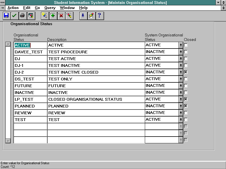Click the green plus insert record icon
This screenshot has height=169, width=226.
53,16
